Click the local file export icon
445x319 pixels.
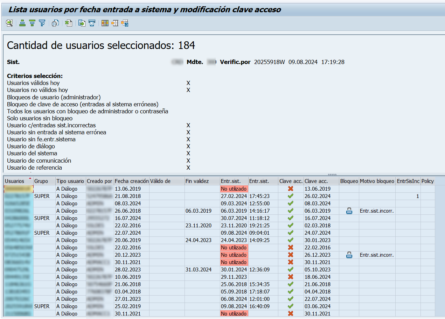click(82, 23)
